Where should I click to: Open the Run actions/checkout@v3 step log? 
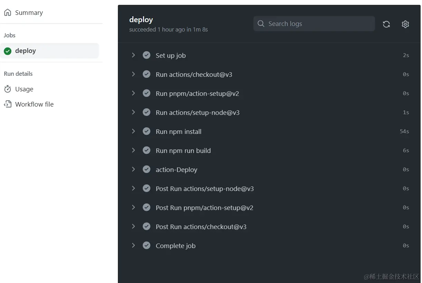point(194,74)
